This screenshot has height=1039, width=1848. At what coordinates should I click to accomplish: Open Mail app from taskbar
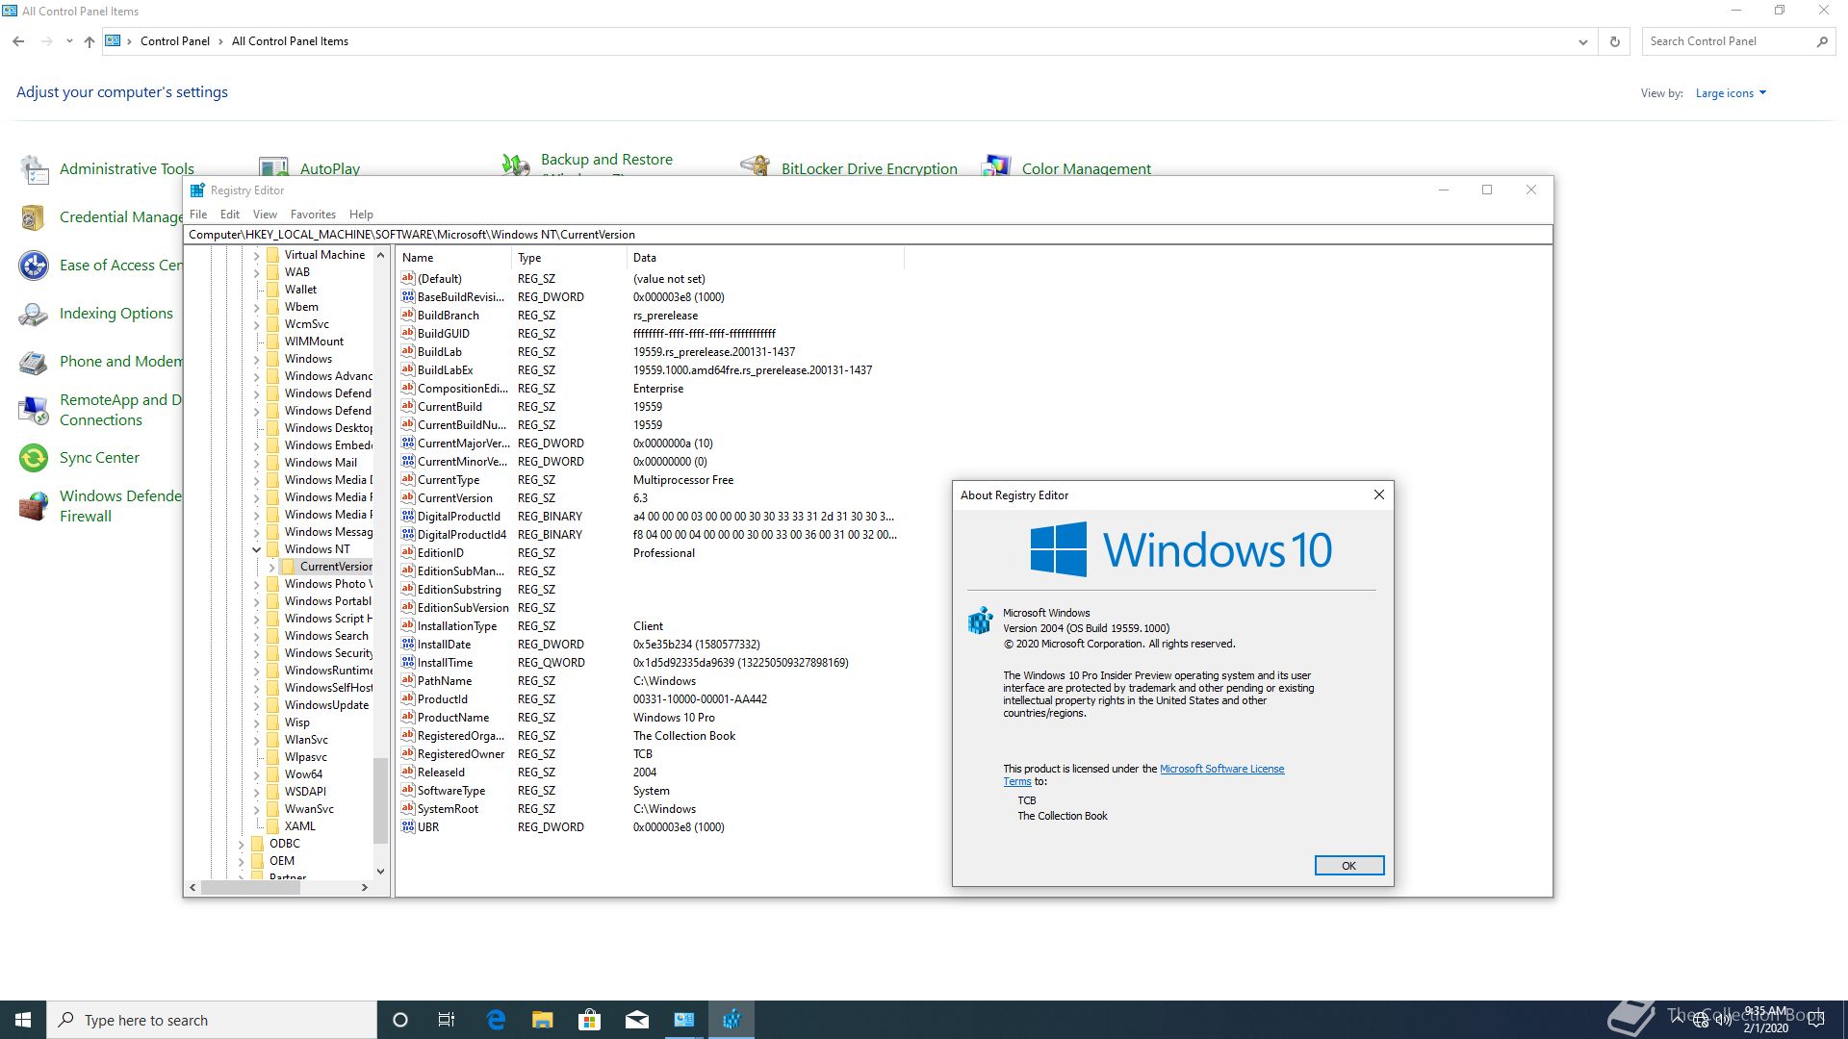[637, 1020]
